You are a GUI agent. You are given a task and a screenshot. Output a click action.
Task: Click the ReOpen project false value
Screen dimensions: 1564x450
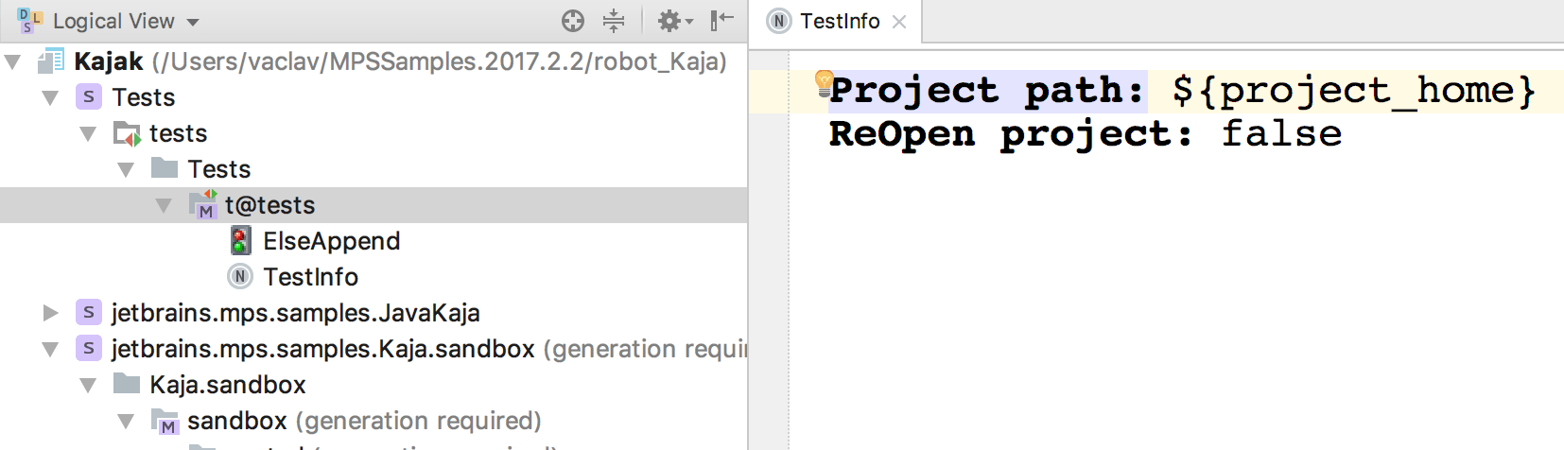1281,134
